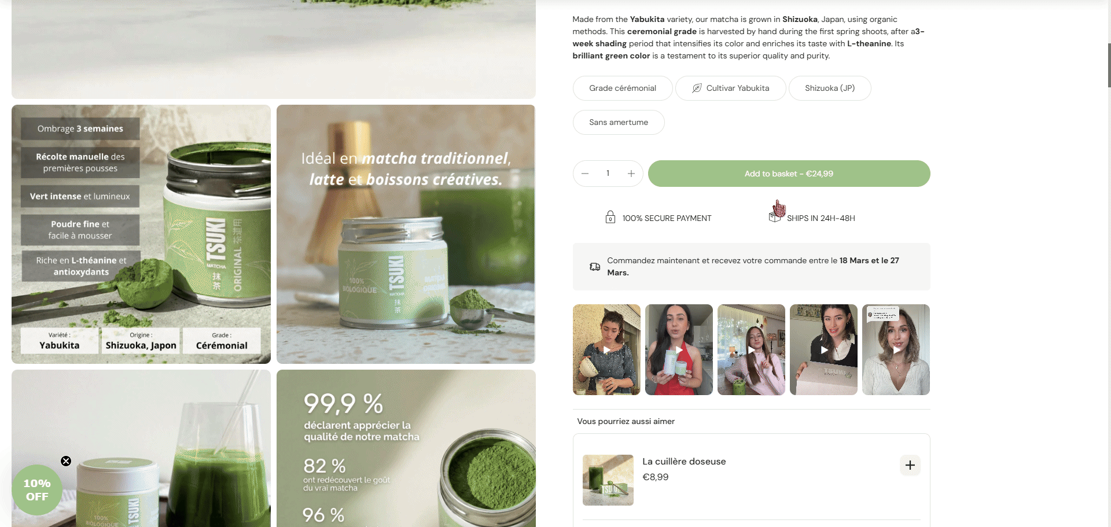Click the leaf icon in Cultivar Yabukita
1111x527 pixels.
click(697, 88)
